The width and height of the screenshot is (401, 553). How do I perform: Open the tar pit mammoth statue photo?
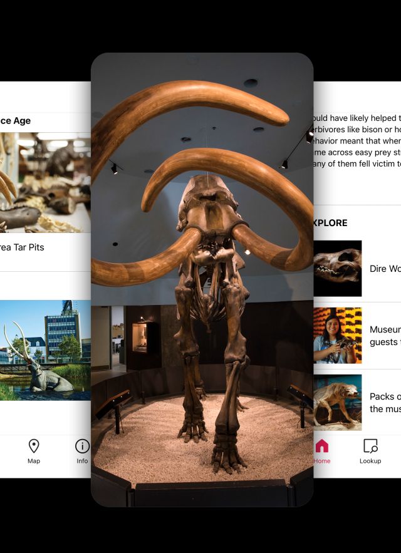(x=45, y=350)
